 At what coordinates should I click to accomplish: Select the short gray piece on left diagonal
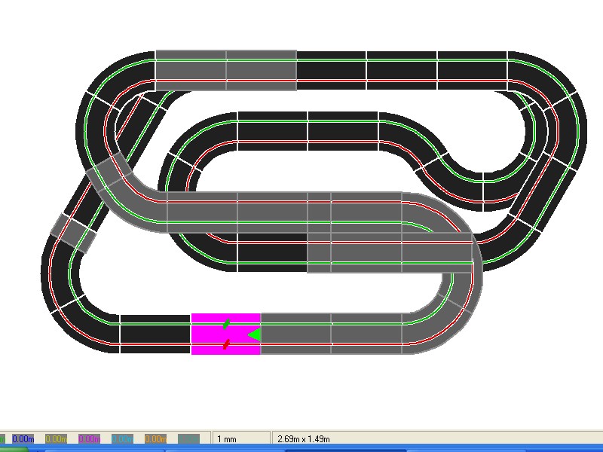pos(73,232)
